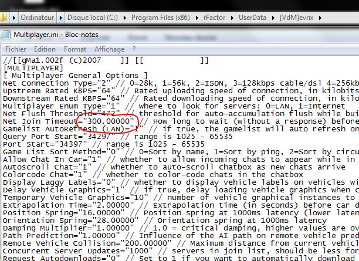Viewport: 359px width, 261px height.
Task: Open the Fichier menu
Action: tap(16, 49)
